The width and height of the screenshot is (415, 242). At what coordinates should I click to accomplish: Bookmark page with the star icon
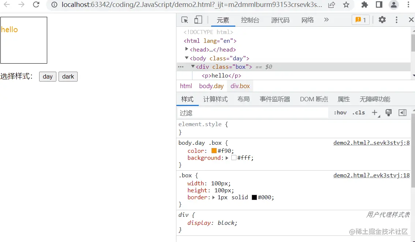click(346, 4)
